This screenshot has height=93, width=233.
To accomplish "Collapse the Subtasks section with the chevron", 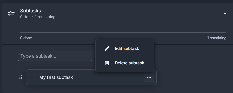I will (x=225, y=14).
